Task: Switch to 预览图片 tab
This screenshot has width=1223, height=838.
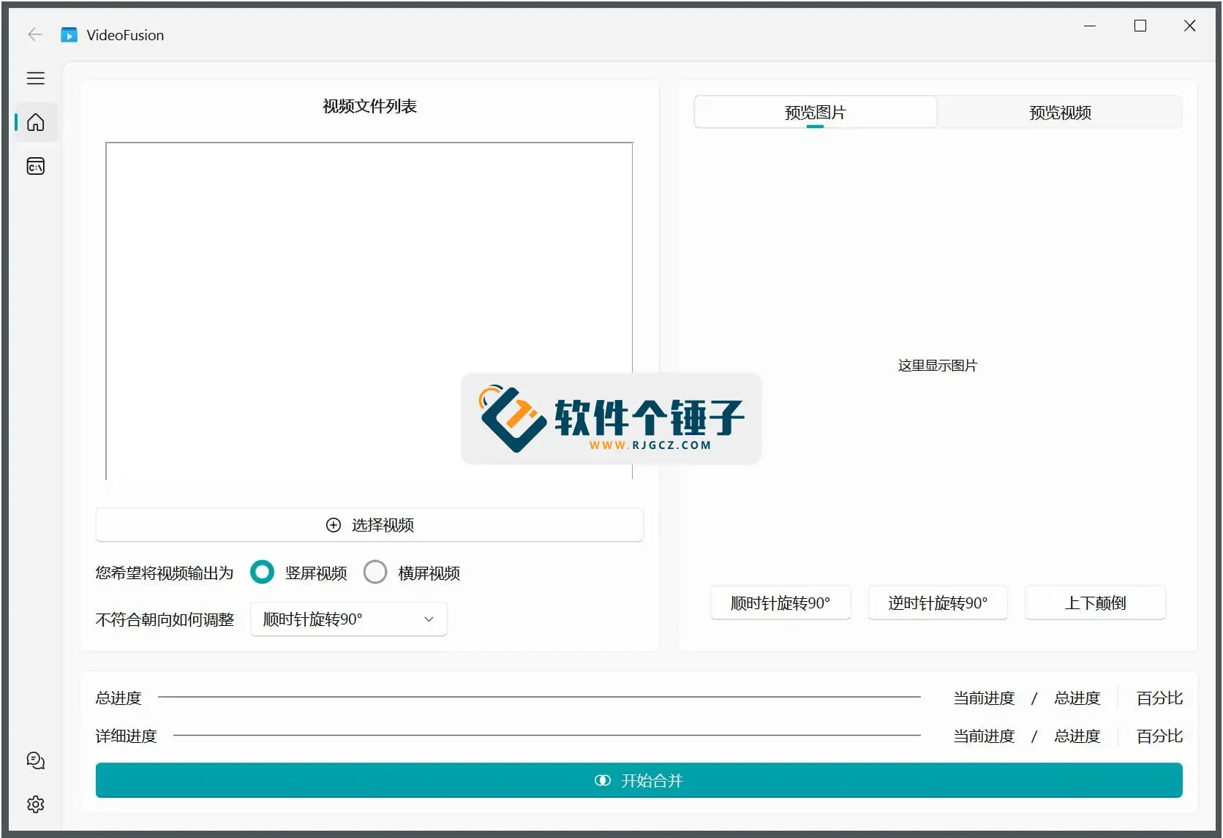Action: pyautogui.click(x=815, y=112)
